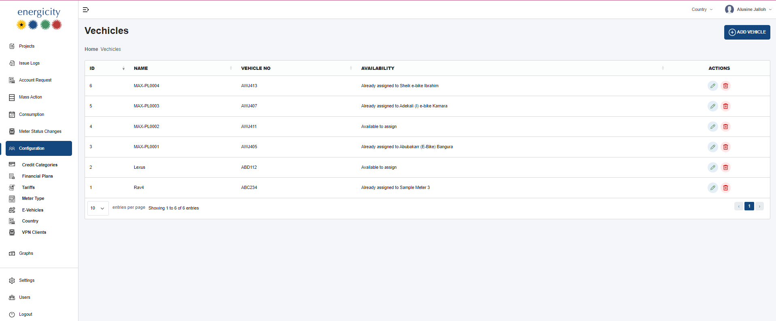
Task: Delete the Lexus vehicle row
Action: pos(725,167)
